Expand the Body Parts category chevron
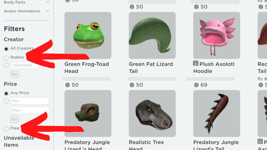Viewport: 267px width, 150px height. (48, 2)
